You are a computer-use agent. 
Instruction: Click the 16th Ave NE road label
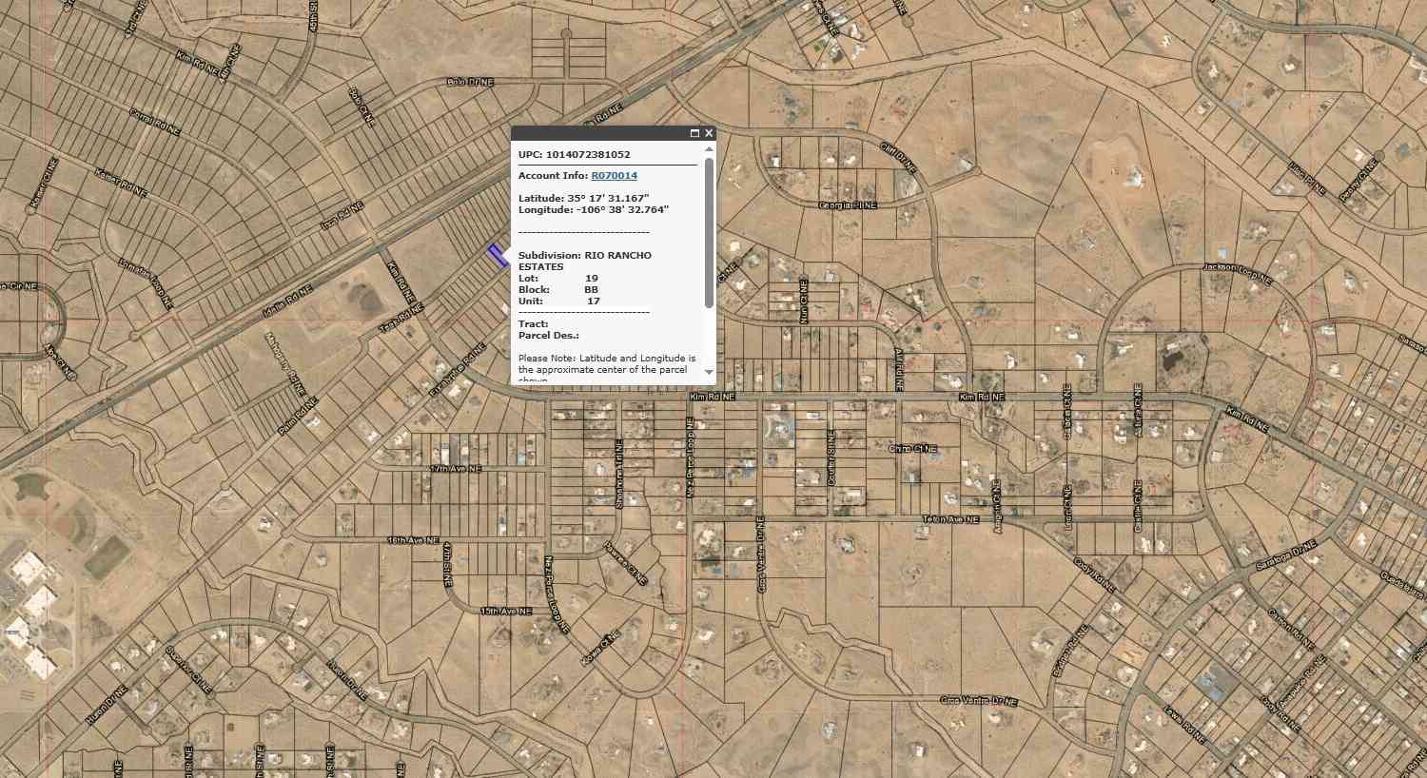click(413, 540)
